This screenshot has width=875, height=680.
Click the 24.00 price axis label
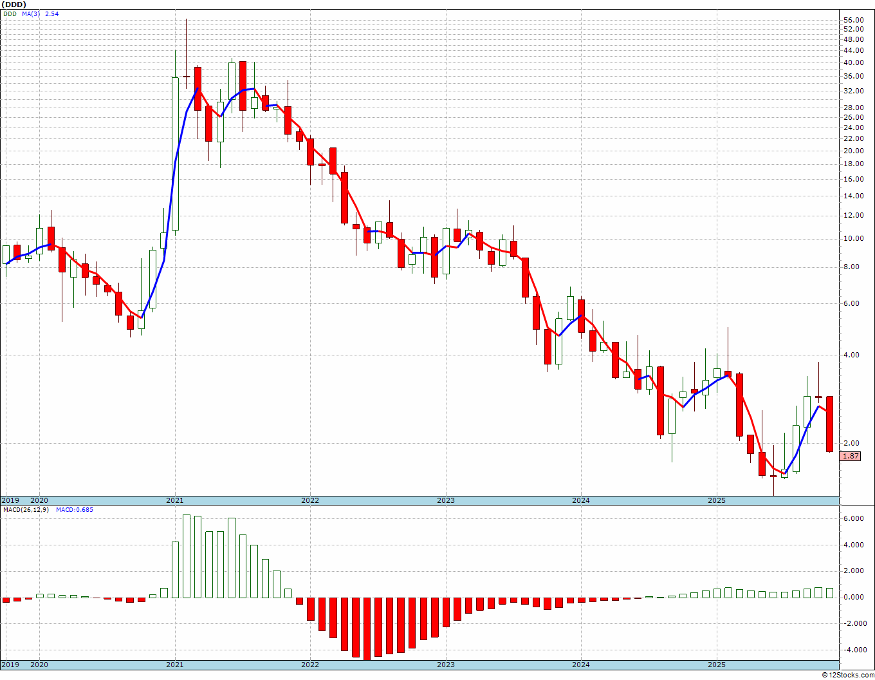tap(853, 127)
